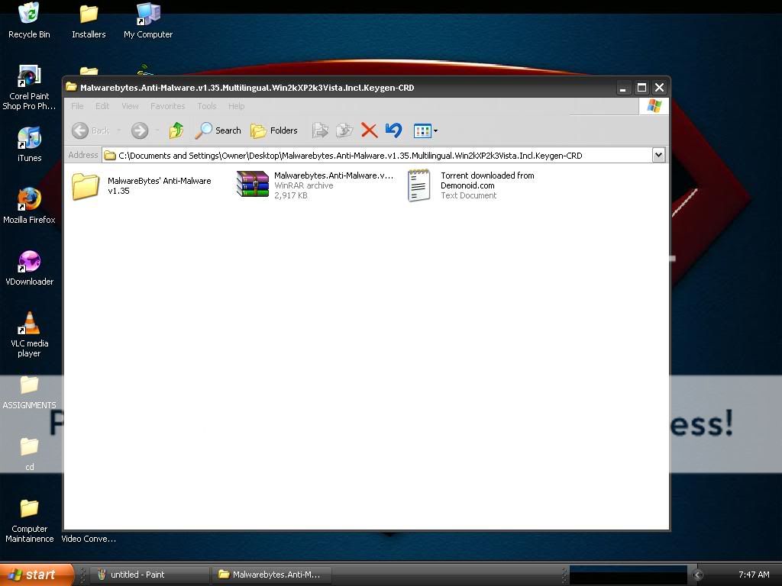Image resolution: width=782 pixels, height=586 pixels.
Task: Select Torrent downloaded from Demonoid.com text file
Action: click(470, 185)
